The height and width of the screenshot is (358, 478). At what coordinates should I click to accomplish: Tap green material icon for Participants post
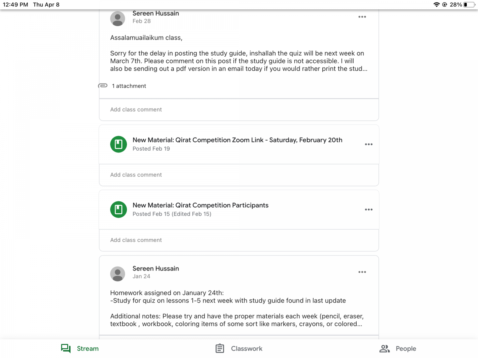tap(118, 210)
